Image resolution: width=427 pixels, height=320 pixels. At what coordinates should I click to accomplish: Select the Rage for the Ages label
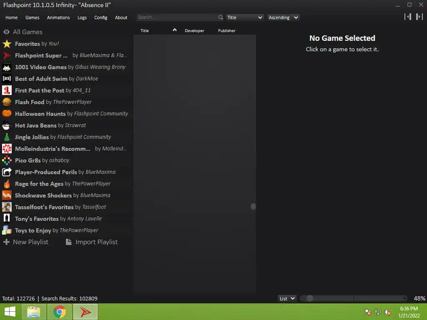coord(39,184)
